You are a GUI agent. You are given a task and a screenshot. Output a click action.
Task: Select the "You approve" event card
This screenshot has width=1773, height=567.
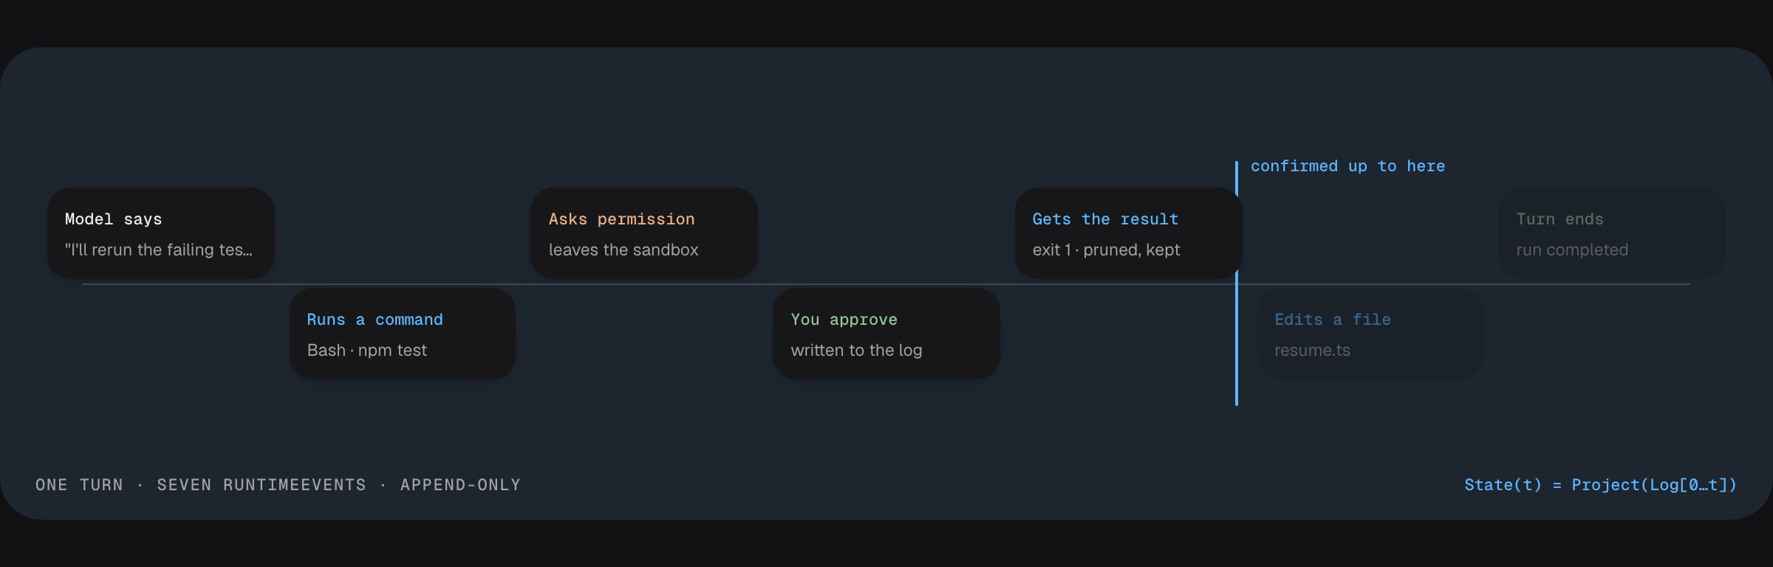pyautogui.click(x=886, y=334)
